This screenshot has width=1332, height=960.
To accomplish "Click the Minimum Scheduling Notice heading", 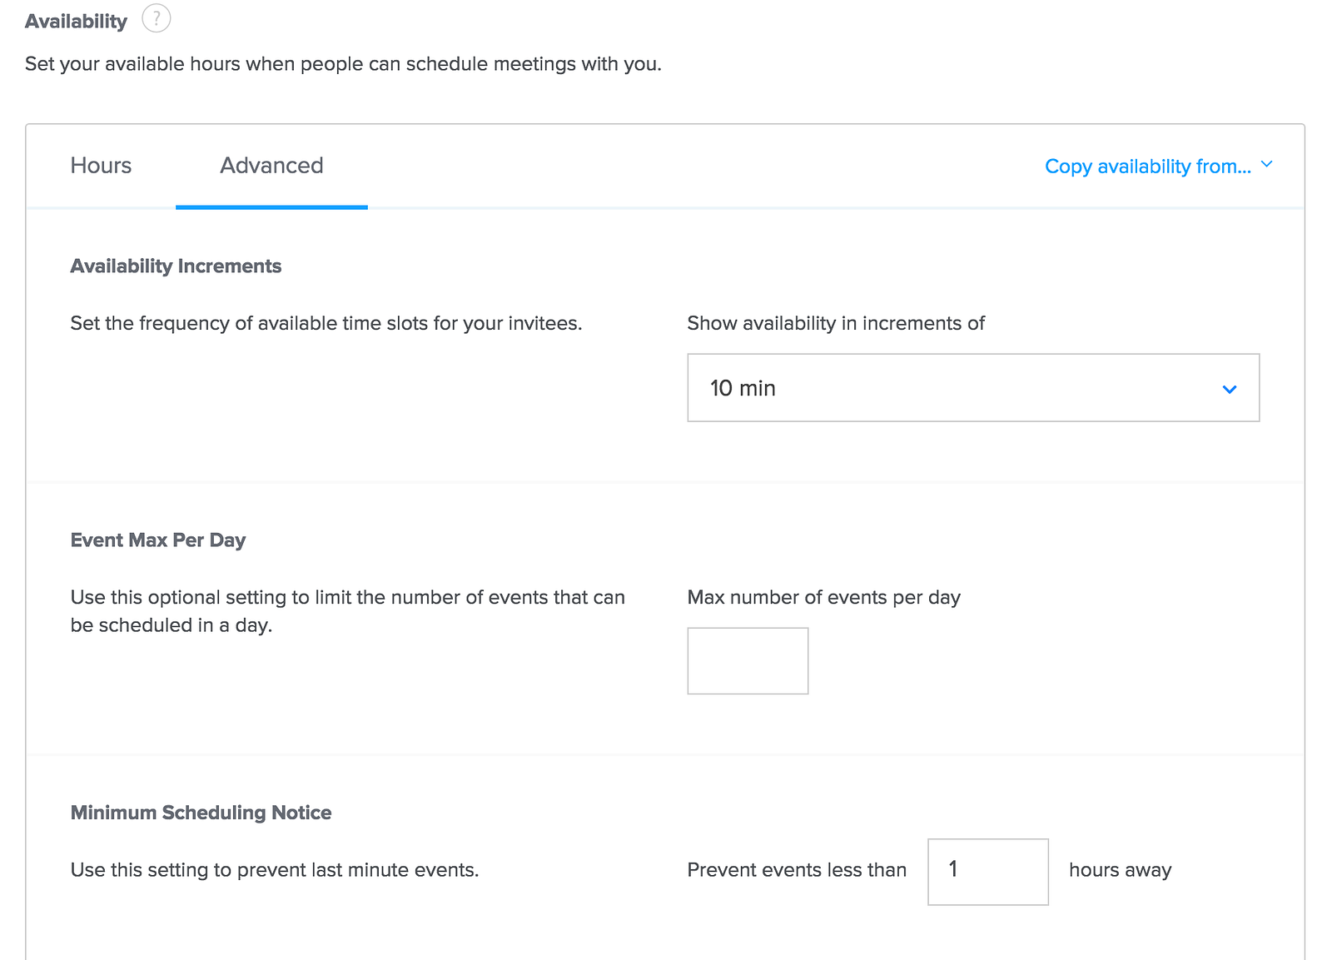I will (201, 813).
